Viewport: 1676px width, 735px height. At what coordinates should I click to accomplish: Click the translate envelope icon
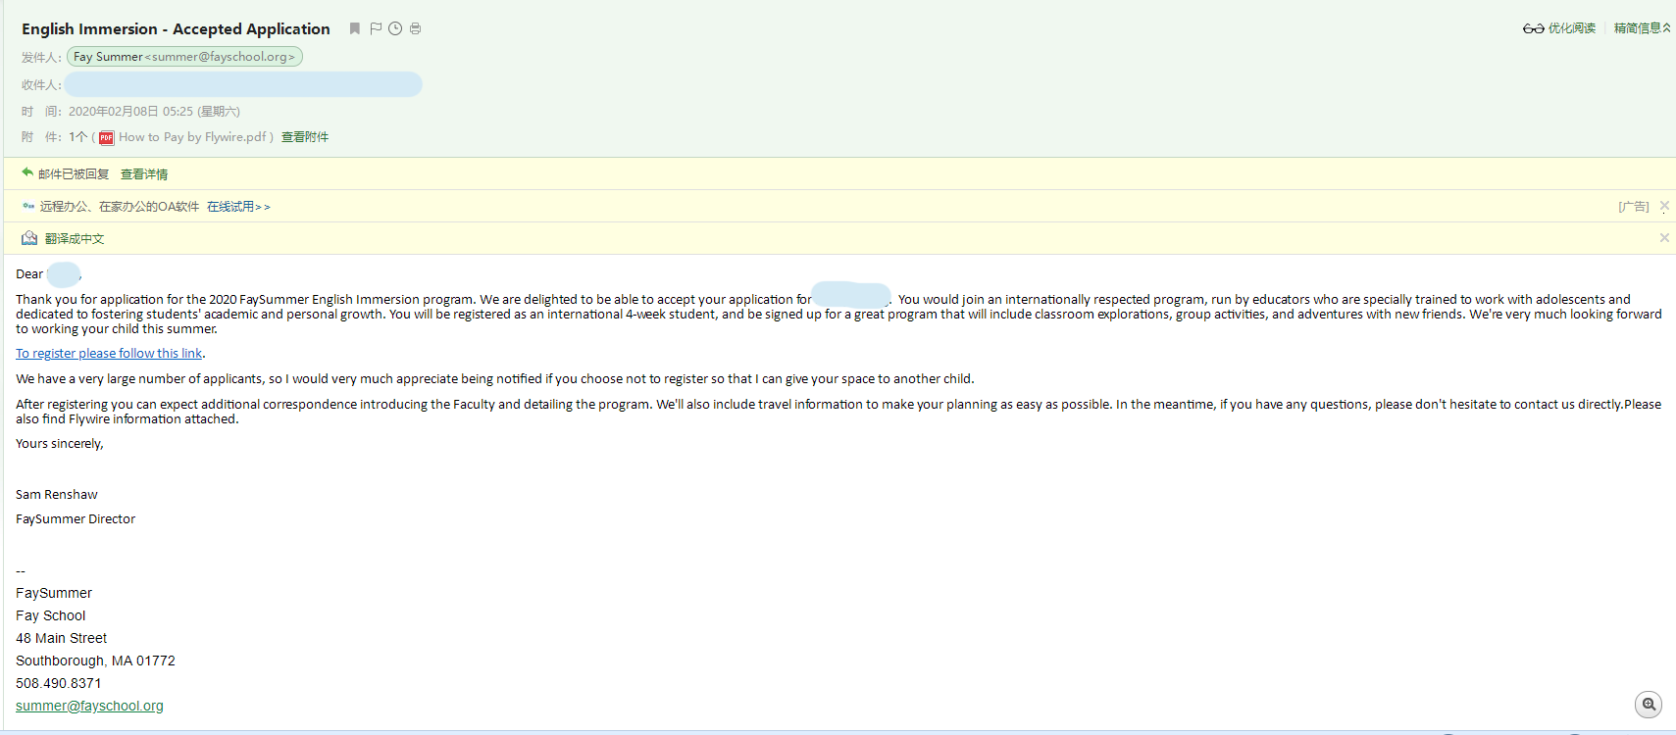pos(29,238)
